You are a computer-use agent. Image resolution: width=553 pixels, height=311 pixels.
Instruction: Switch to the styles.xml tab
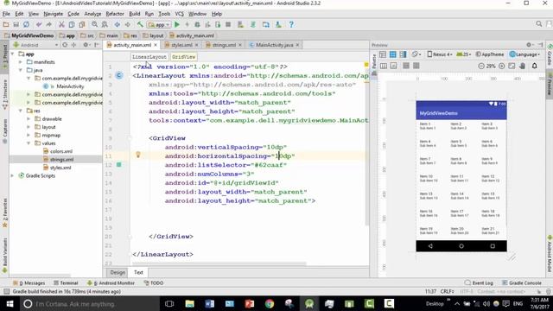(x=181, y=45)
